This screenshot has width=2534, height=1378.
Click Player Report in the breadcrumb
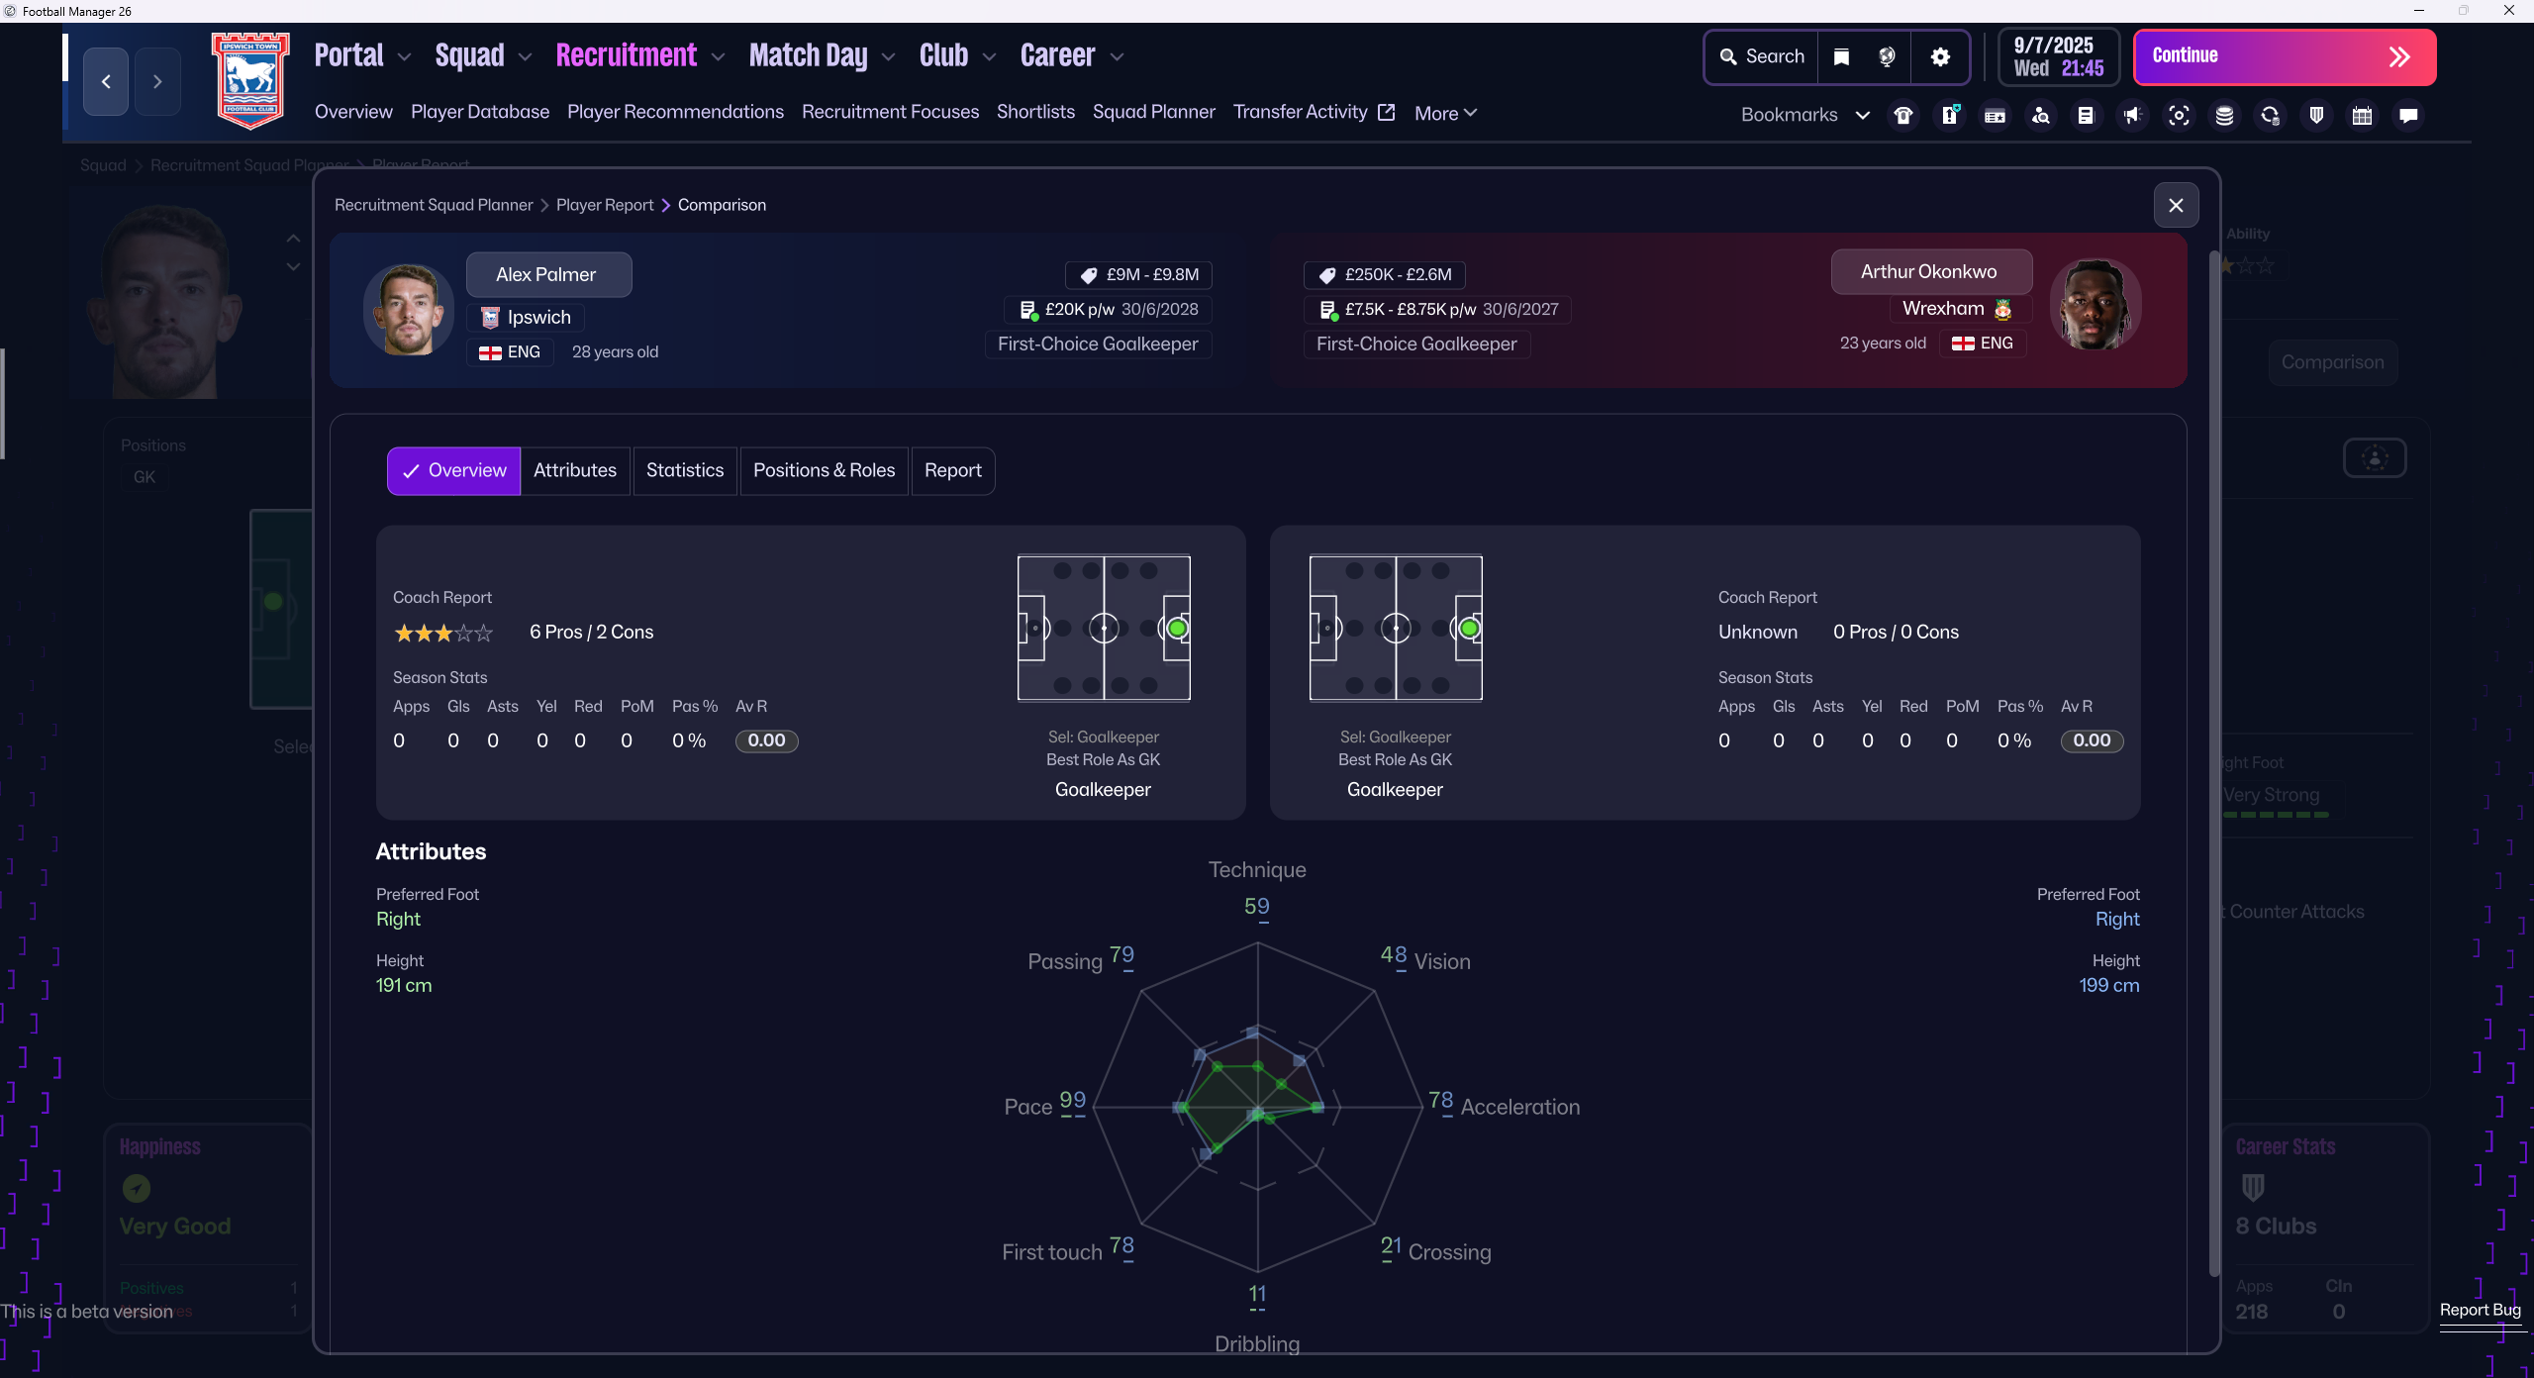tap(605, 205)
